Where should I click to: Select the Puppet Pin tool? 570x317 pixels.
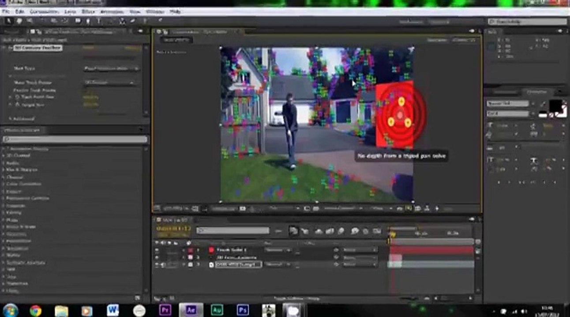[160, 21]
